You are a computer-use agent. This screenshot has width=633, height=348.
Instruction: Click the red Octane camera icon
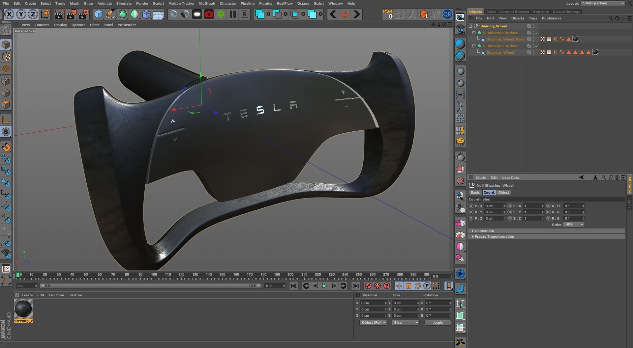(x=209, y=14)
